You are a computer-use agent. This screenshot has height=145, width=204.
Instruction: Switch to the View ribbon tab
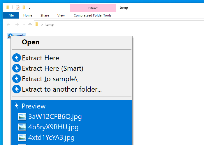[61, 15]
